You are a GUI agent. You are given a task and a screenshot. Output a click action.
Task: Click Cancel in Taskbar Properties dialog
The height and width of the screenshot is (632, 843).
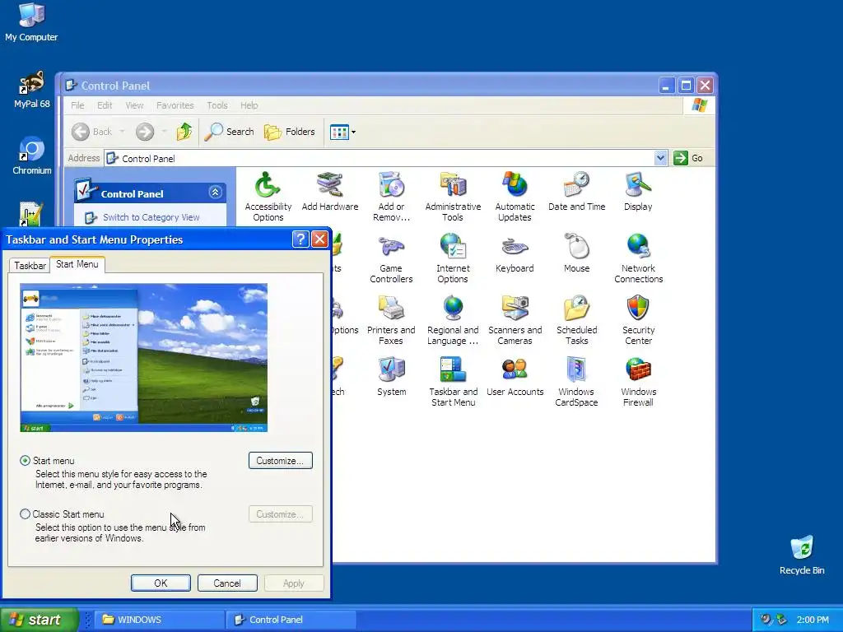[227, 583]
